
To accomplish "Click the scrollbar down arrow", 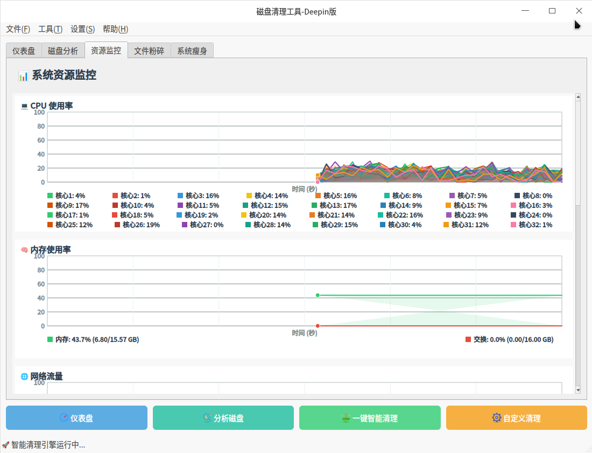I will click(578, 390).
